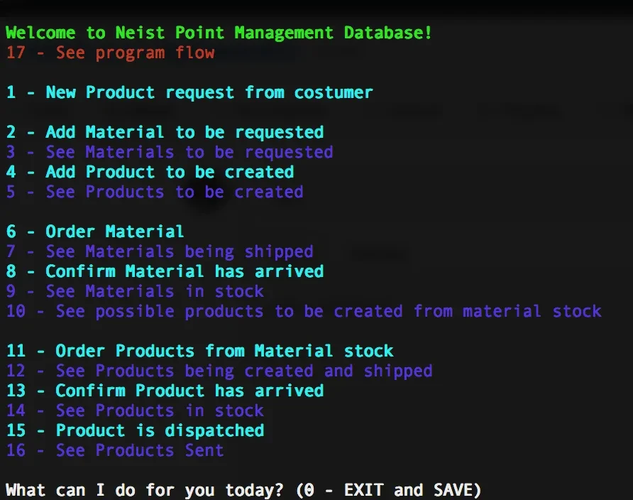This screenshot has height=500, width=633.
Task: Click the '6 - Order Material' option
Action: 95,232
